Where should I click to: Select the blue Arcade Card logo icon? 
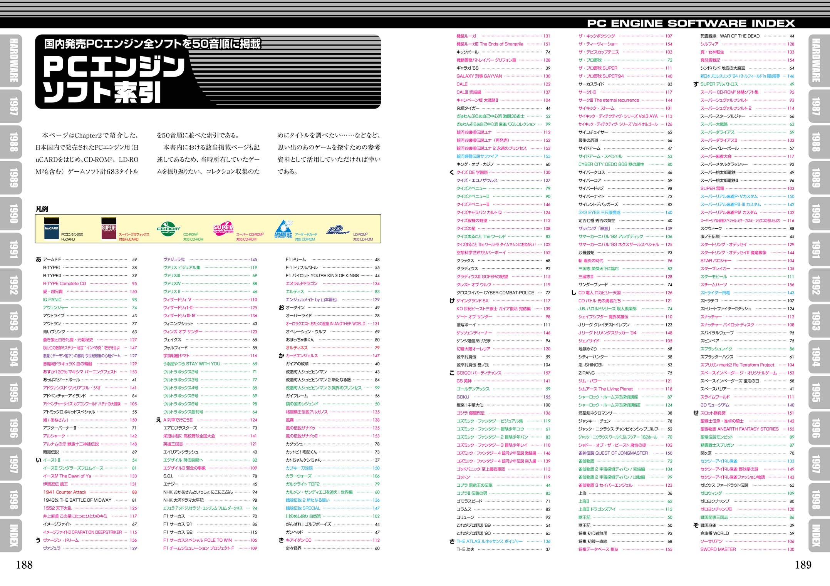pos(283,229)
